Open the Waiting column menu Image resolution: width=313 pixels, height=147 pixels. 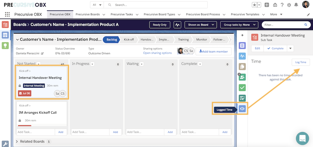(x=142, y=64)
